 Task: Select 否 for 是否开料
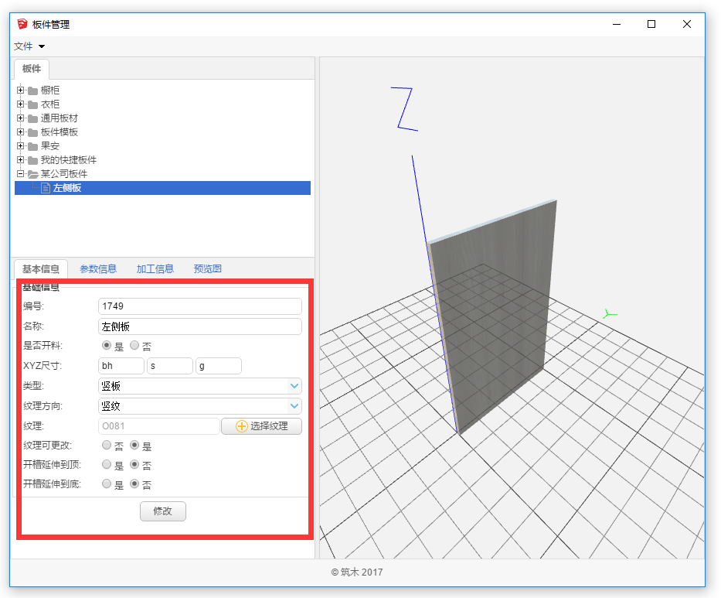pyautogui.click(x=134, y=346)
